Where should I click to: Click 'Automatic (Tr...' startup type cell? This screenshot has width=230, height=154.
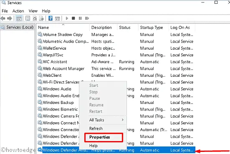[x=154, y=130]
